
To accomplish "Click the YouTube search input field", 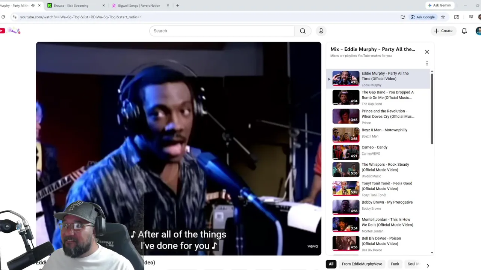I will (x=222, y=31).
